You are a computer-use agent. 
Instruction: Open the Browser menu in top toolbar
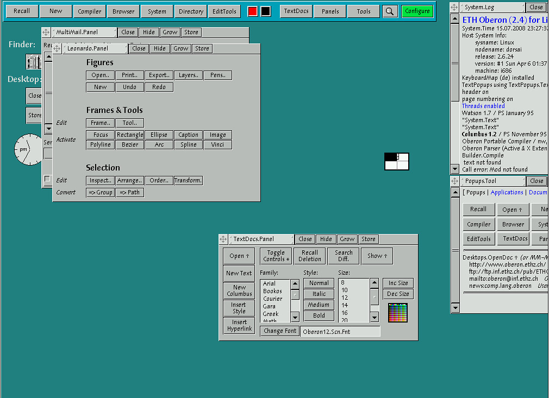(x=123, y=11)
